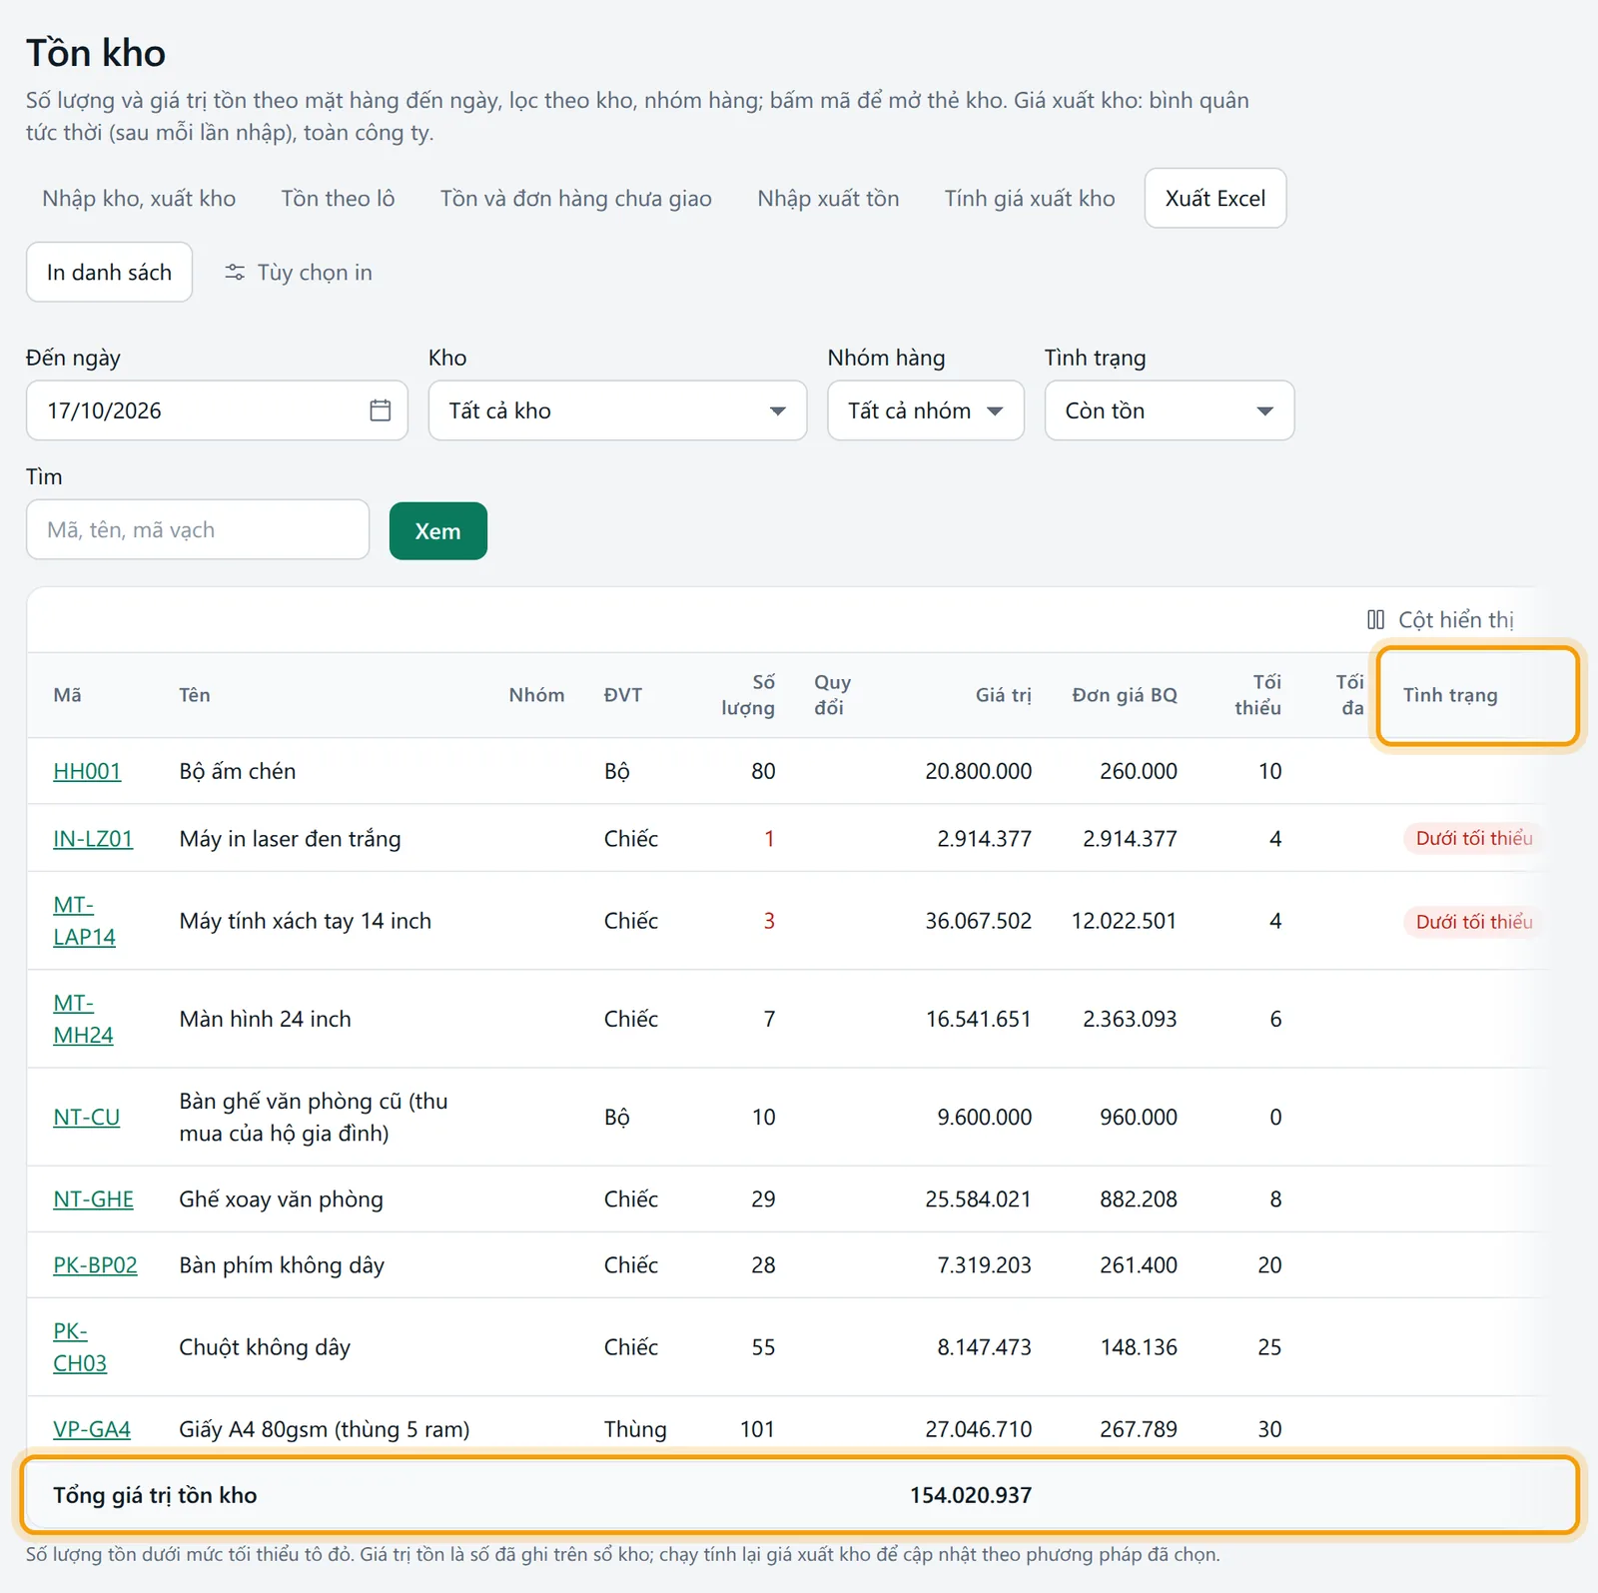Click the Số lượng column header
Screen dimensions: 1598x1593
tap(748, 695)
